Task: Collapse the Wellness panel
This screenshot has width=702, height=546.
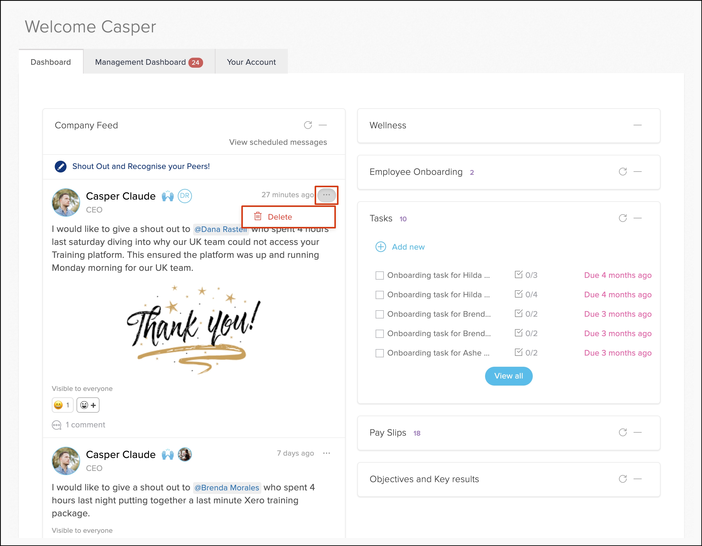Action: 638,125
